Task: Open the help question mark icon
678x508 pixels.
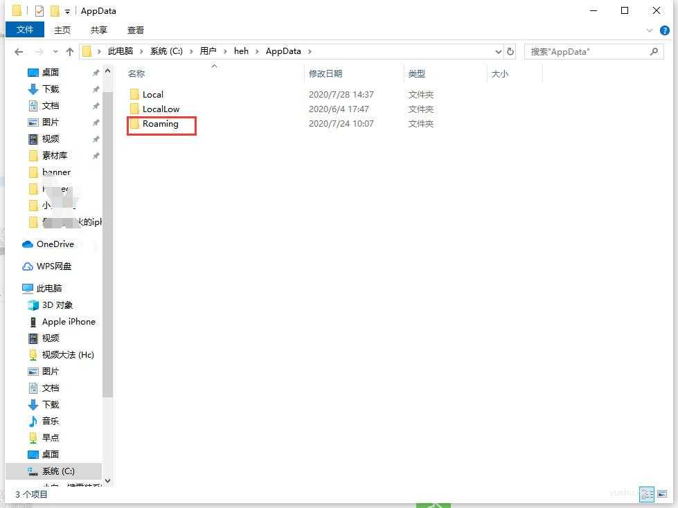Action: (666, 30)
